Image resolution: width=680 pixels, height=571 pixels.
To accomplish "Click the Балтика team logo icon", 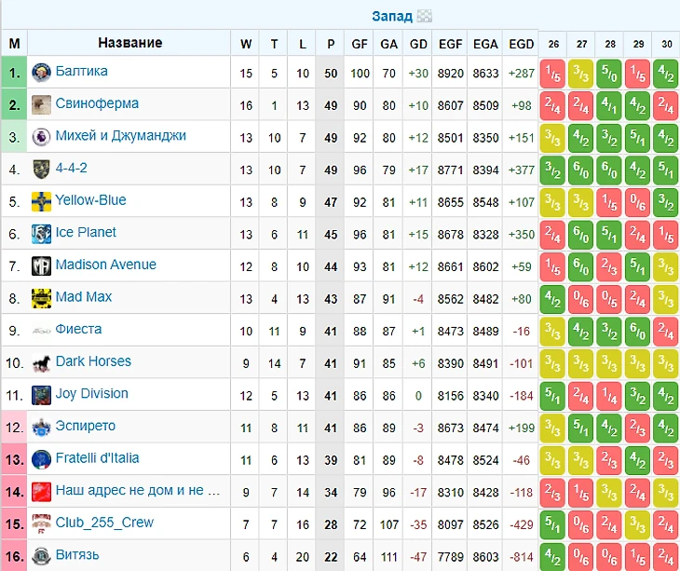I will 41,72.
